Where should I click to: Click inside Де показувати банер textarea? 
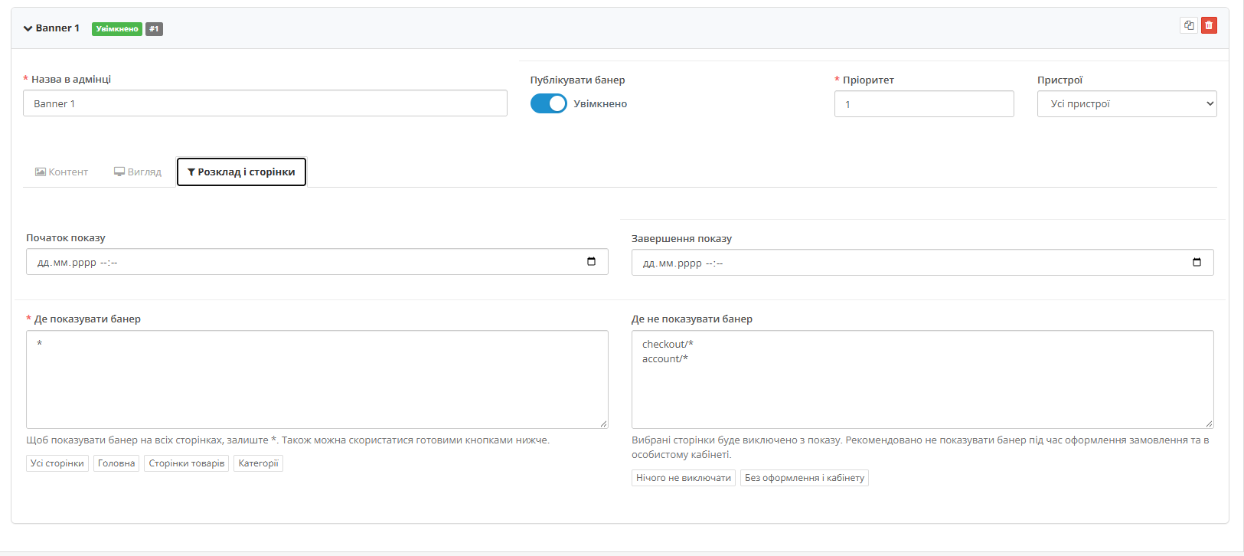click(317, 379)
